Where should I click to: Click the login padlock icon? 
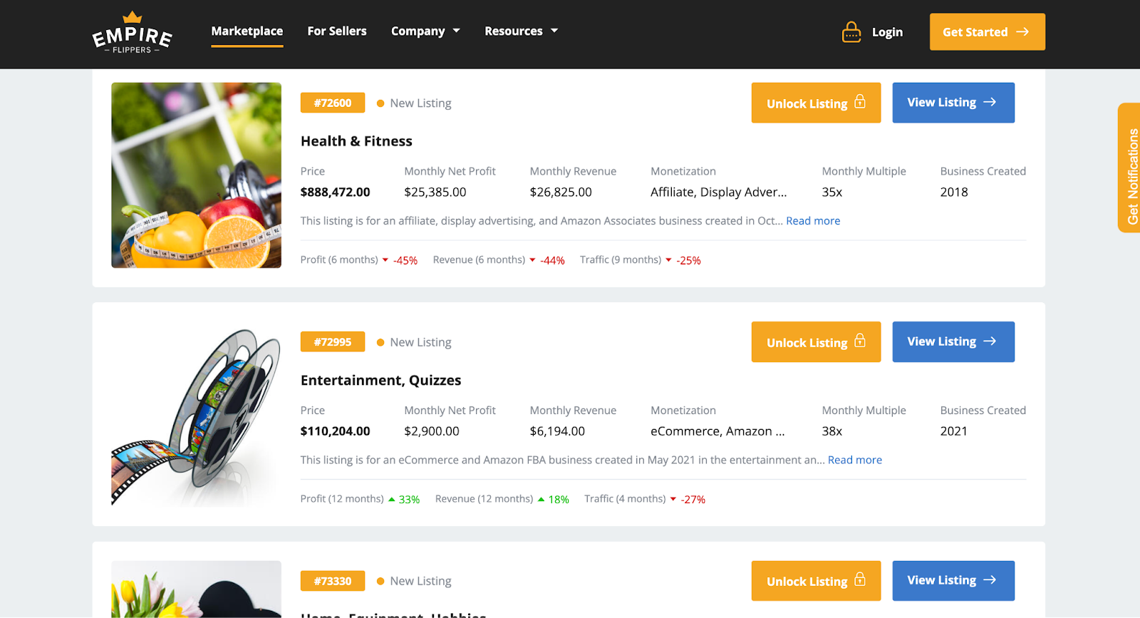tap(851, 32)
